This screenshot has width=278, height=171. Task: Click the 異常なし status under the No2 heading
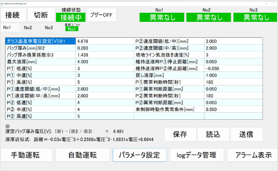click(x=208, y=17)
